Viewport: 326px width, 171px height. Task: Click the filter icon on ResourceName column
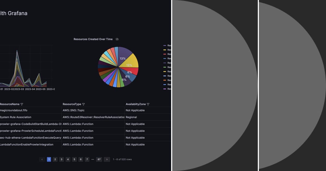click(22, 104)
